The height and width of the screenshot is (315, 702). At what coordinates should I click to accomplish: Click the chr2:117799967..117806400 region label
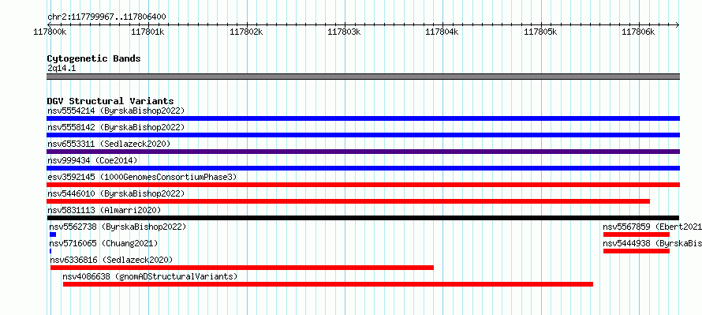pyautogui.click(x=106, y=17)
